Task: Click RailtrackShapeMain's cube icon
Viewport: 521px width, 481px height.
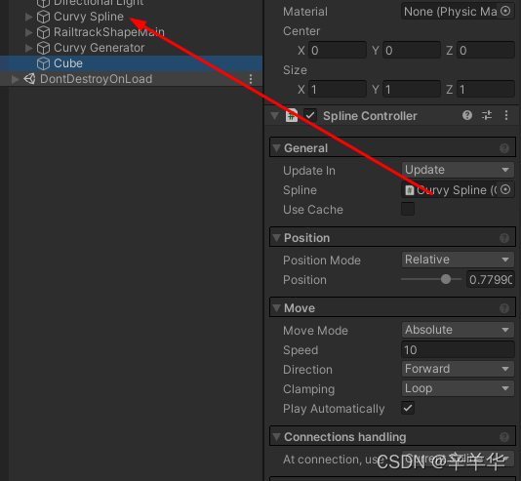Action: [x=43, y=32]
